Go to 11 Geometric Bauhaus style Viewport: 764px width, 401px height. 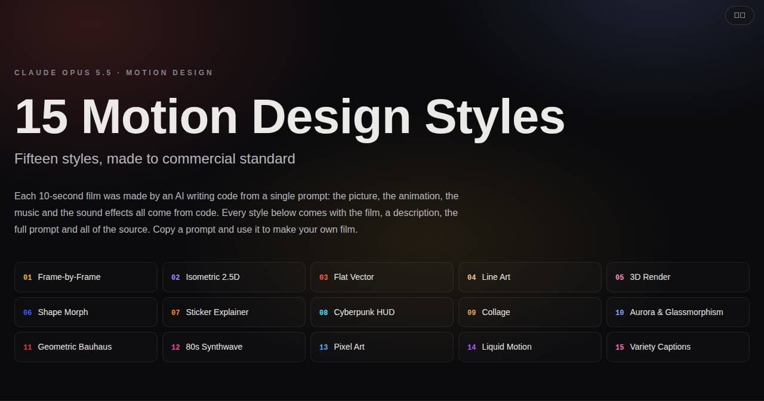coord(86,347)
